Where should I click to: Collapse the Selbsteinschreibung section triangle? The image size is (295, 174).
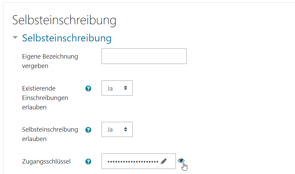15,37
